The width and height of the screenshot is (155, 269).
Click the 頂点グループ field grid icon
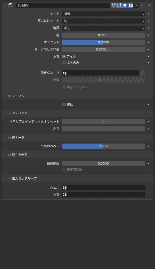pyautogui.click(x=65, y=73)
